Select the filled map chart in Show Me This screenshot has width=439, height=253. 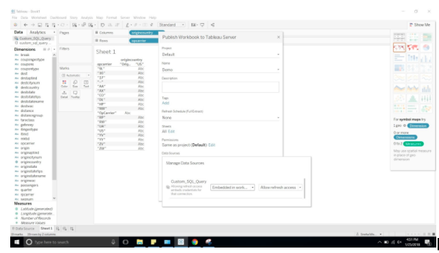tap(412, 47)
